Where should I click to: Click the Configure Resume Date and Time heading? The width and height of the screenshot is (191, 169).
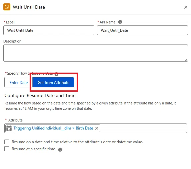40,95
